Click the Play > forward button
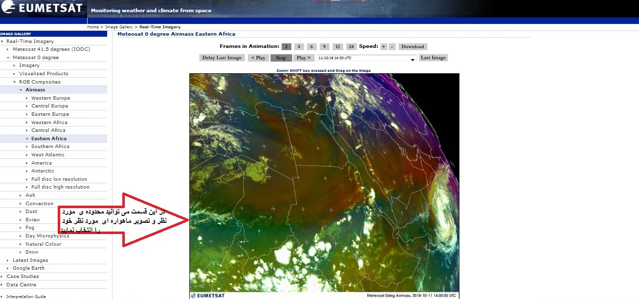639x299 pixels. point(303,58)
